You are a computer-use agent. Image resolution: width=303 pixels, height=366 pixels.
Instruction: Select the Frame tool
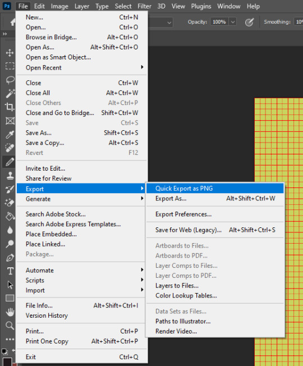pos(10,121)
